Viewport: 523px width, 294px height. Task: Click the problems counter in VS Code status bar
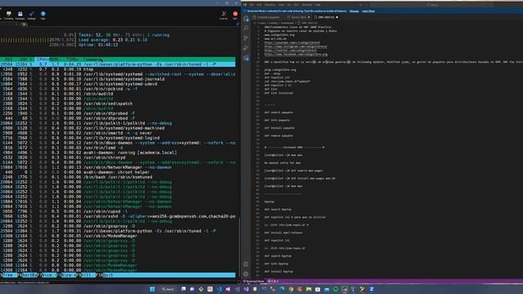click(x=273, y=281)
